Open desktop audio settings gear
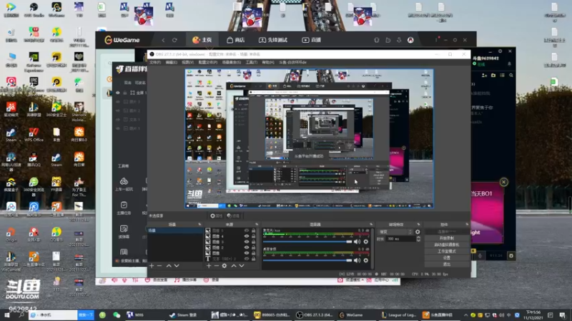 pos(366,260)
